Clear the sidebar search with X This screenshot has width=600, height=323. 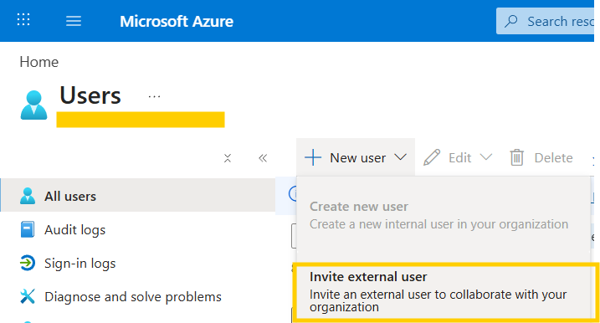(228, 158)
